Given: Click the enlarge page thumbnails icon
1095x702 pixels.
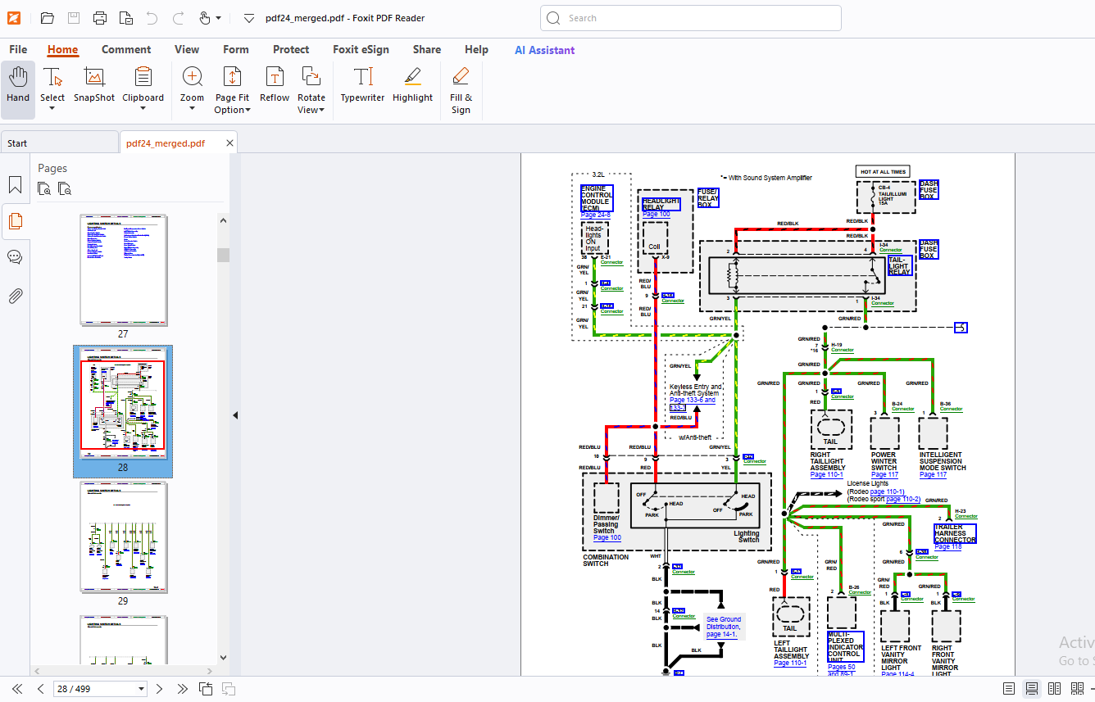Looking at the screenshot, I should pos(45,189).
